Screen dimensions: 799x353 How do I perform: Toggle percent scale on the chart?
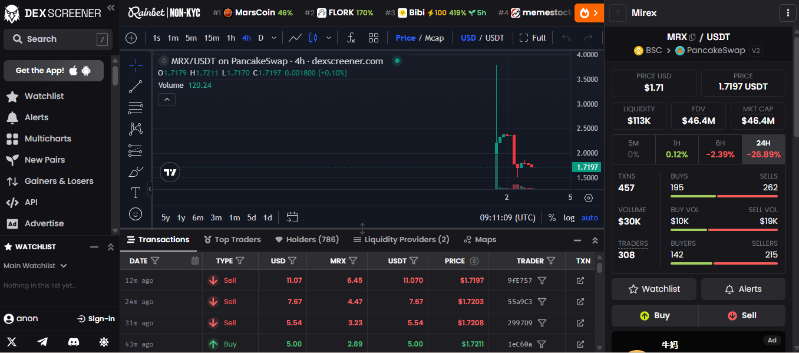(552, 217)
